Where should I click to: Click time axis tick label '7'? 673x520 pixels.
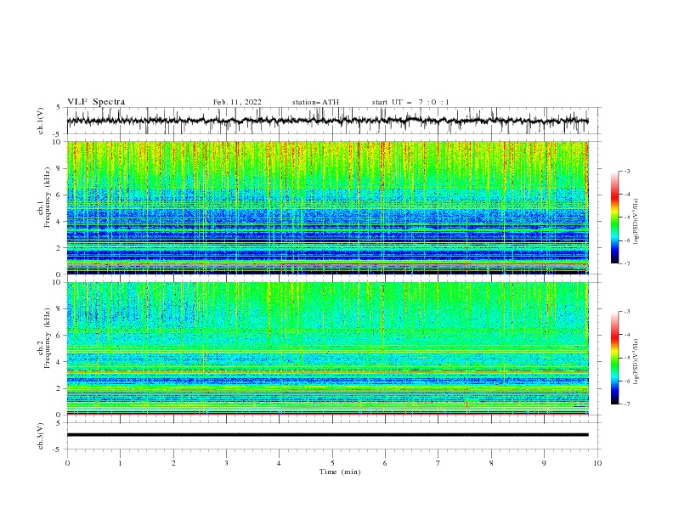point(438,463)
